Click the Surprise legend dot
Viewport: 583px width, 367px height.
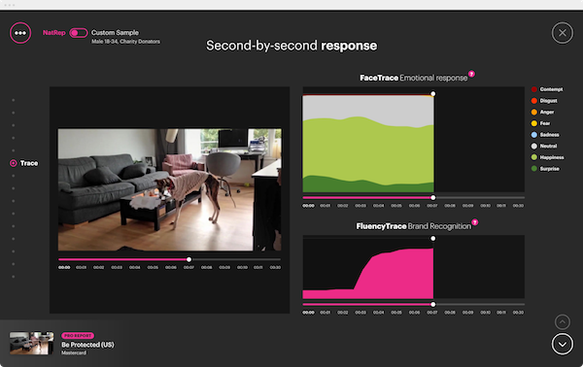(x=534, y=169)
